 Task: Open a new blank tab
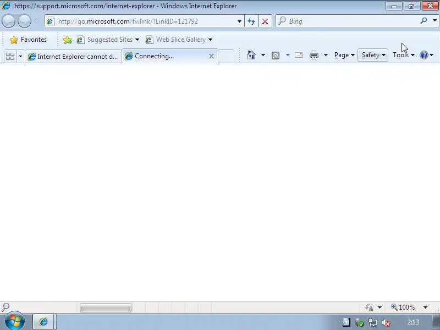pyautogui.click(x=226, y=56)
